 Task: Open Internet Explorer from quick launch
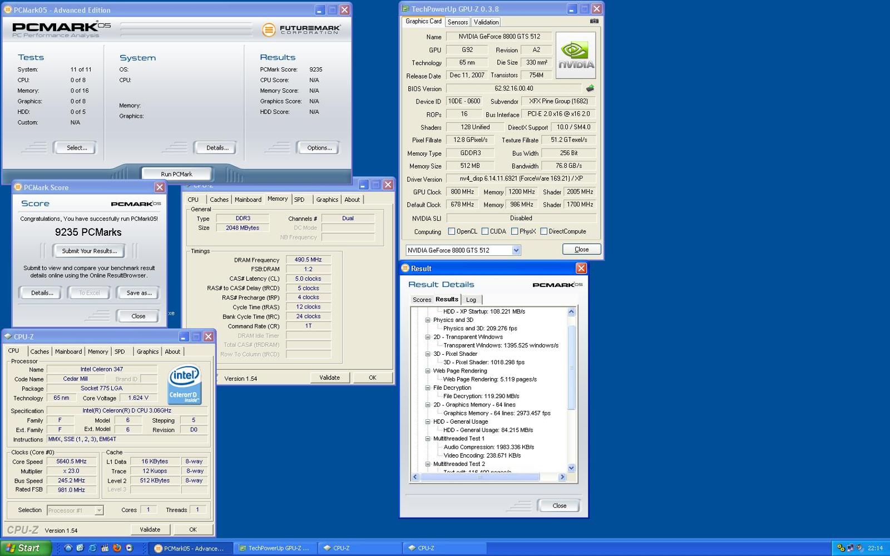pyautogui.click(x=92, y=548)
